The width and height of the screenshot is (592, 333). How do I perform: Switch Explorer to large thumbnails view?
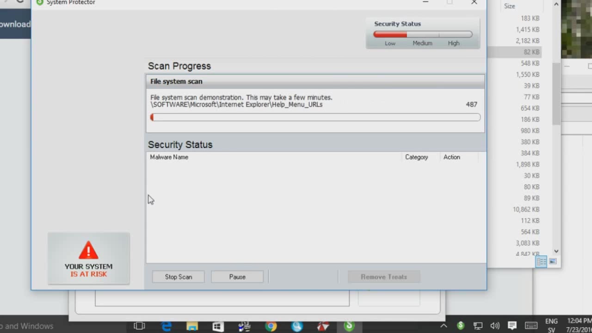pyautogui.click(x=553, y=262)
